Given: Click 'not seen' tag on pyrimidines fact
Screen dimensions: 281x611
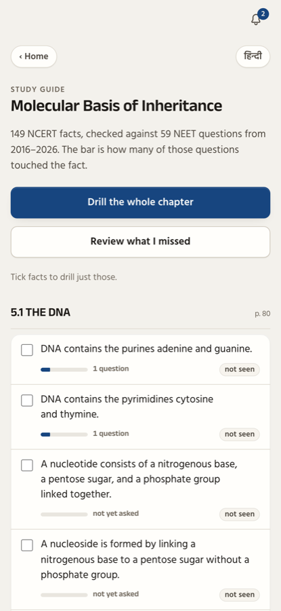Looking at the screenshot, I should click(240, 434).
